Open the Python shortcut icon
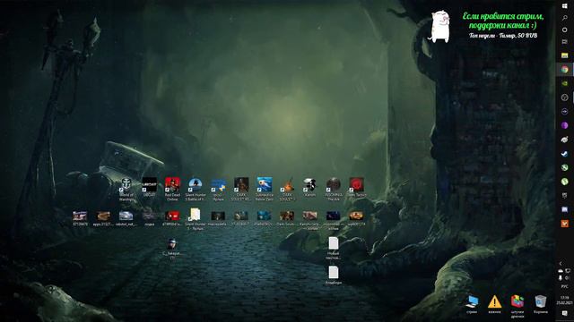574x322 pixels. point(218,189)
